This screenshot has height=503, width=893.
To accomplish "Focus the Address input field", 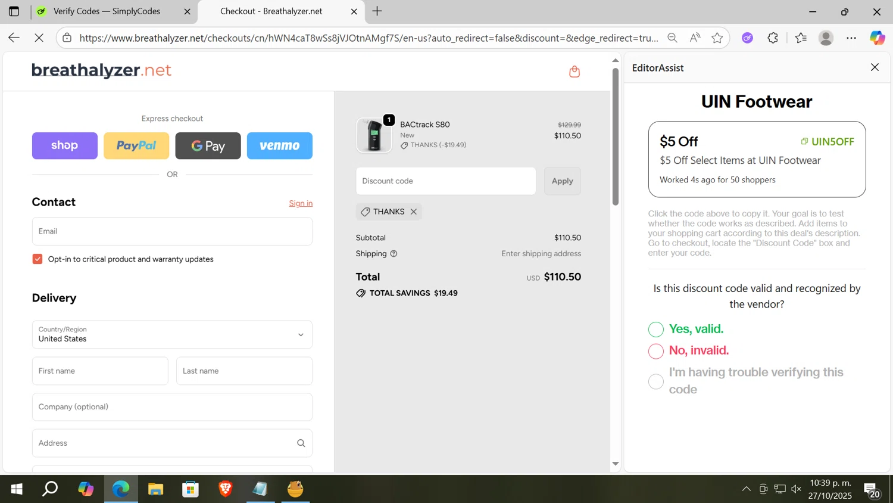I will 172,443.
